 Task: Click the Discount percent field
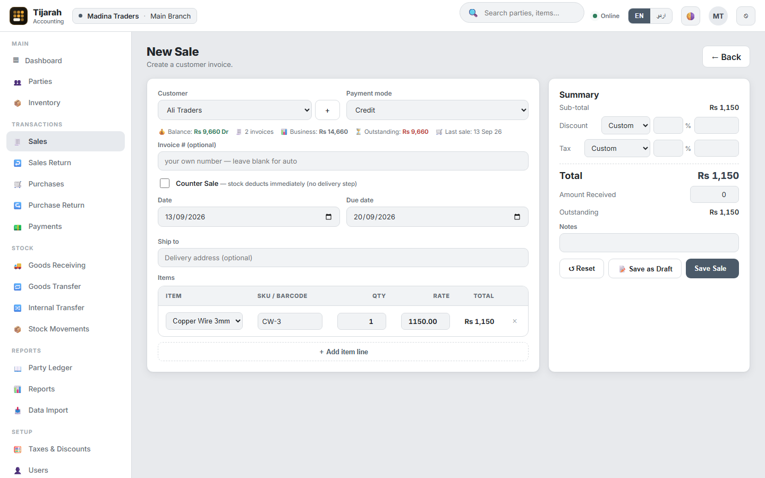pos(668,125)
